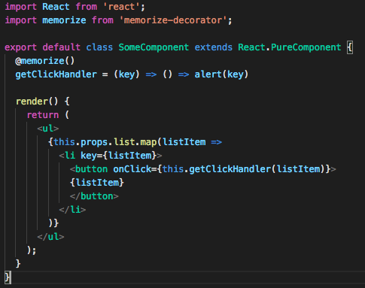Click the 'default' keyword
This screenshot has width=365, height=288.
tap(62, 47)
